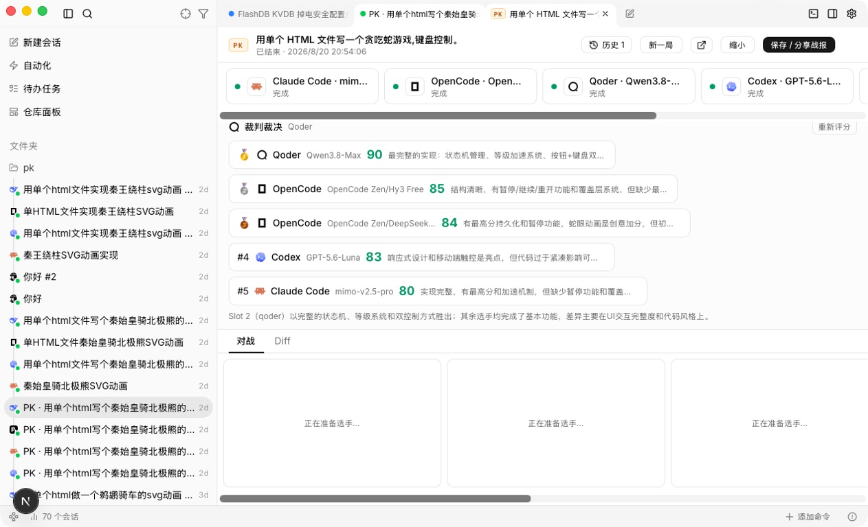
Task: Open session 秦始皇骑北极熊SVG动画
Action: [x=108, y=386]
